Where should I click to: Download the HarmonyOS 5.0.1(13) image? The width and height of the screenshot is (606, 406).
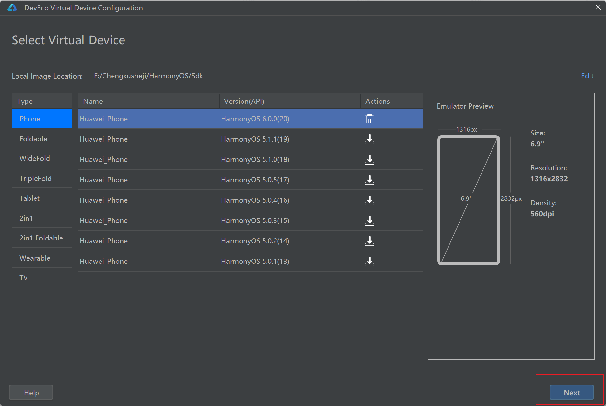pyautogui.click(x=369, y=262)
